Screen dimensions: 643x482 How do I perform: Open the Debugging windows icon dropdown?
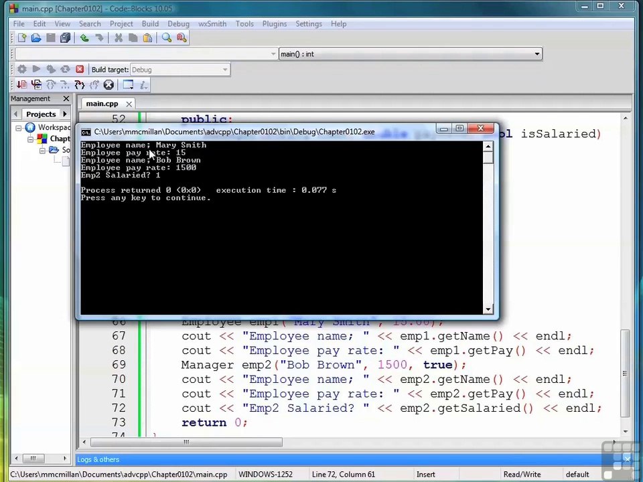click(x=128, y=85)
